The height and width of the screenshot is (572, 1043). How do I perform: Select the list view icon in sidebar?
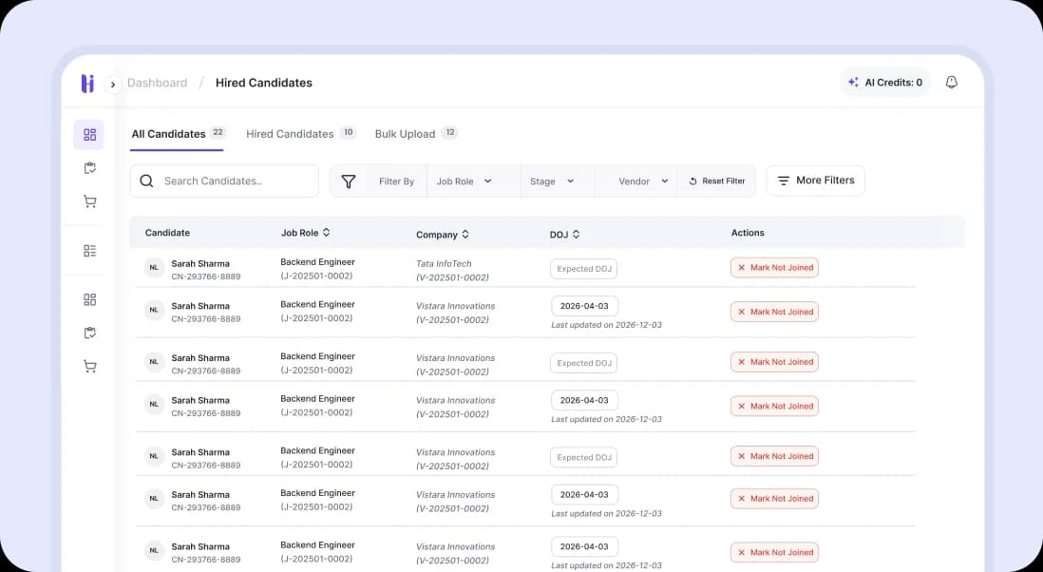coord(89,251)
